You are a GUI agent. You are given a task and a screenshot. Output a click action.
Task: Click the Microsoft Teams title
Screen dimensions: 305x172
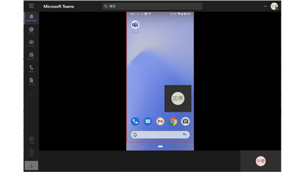point(59,7)
